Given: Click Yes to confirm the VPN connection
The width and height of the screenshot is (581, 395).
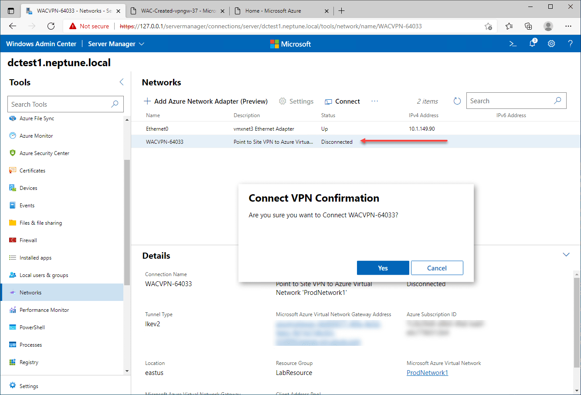Looking at the screenshot, I should pos(383,267).
